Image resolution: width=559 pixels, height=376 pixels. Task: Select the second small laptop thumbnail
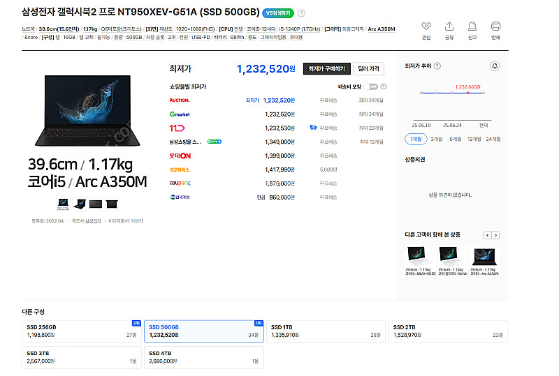(80, 204)
